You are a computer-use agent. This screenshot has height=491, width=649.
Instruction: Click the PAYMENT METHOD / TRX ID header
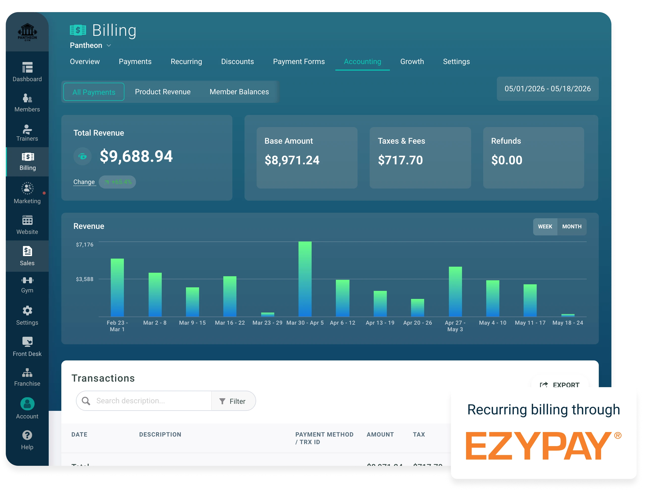point(324,439)
